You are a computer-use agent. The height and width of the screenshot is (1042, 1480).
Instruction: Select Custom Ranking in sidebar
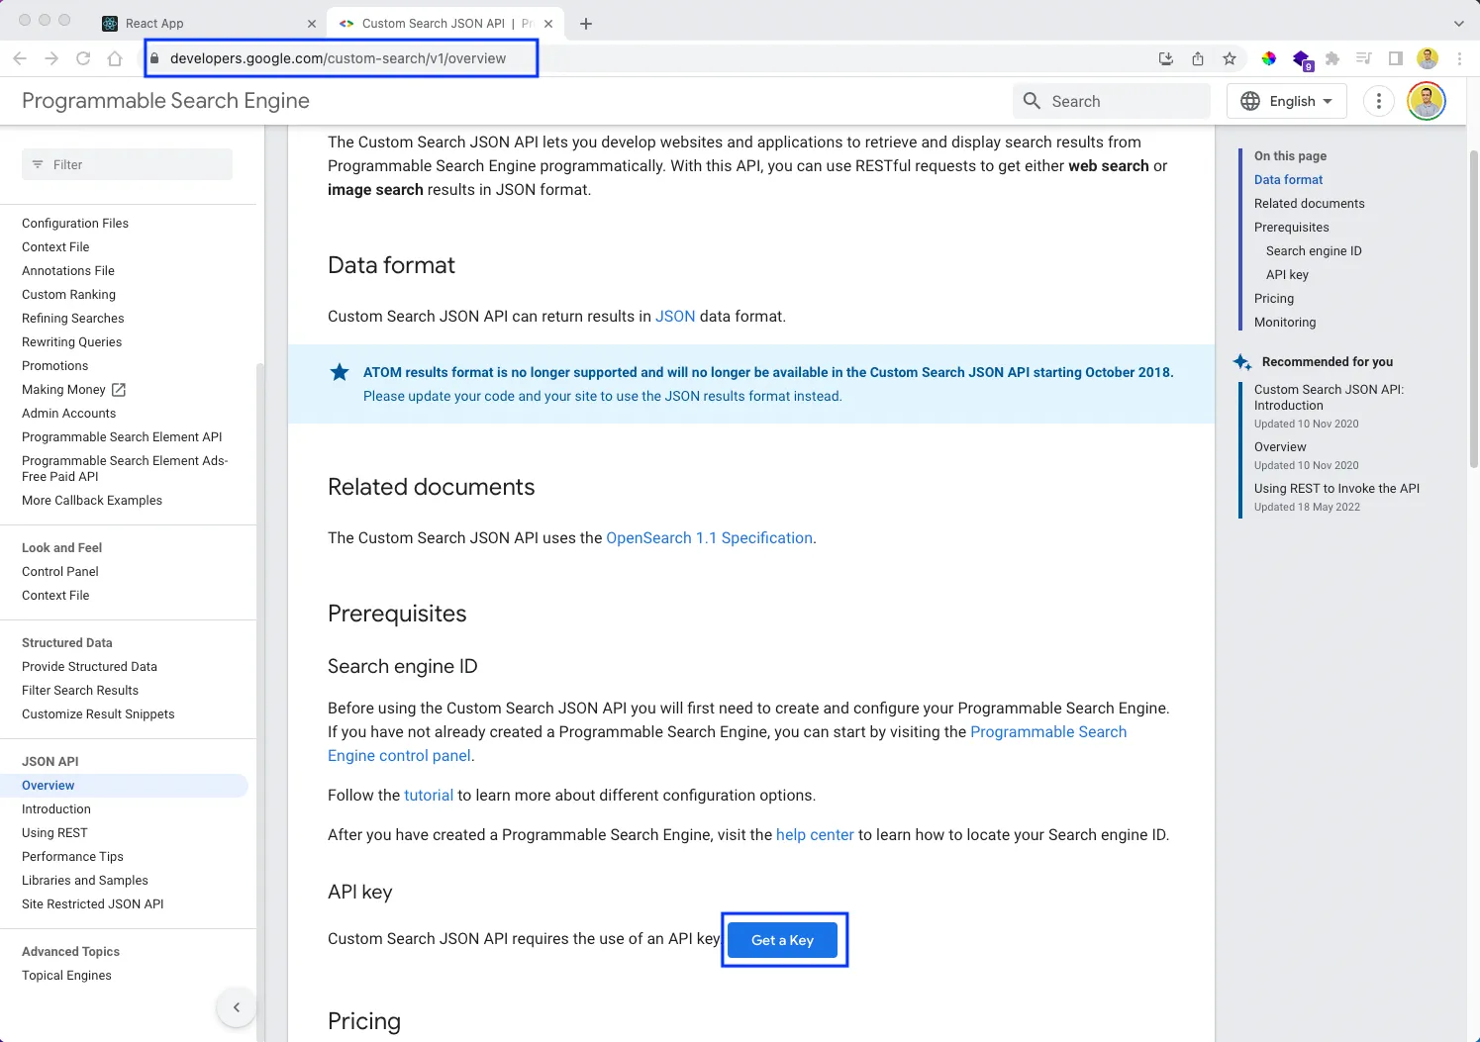pos(68,295)
